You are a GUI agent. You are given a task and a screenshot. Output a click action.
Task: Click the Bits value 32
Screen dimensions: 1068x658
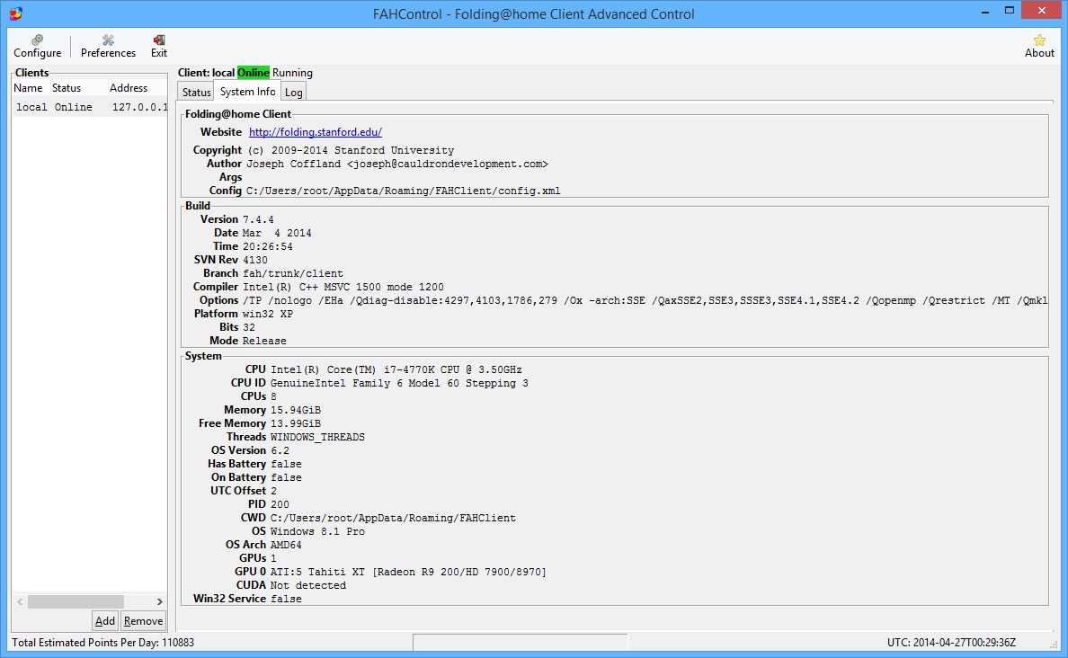click(x=249, y=327)
